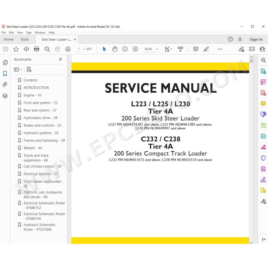Open notifications bell
268x268 pixels.
[x=240, y=39]
